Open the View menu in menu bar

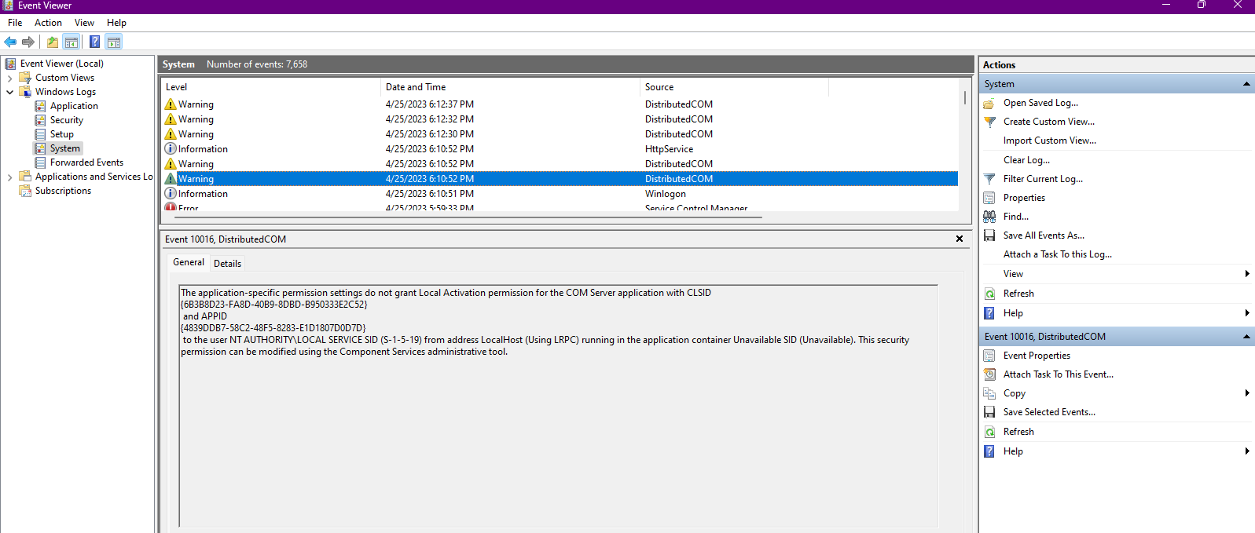(84, 23)
